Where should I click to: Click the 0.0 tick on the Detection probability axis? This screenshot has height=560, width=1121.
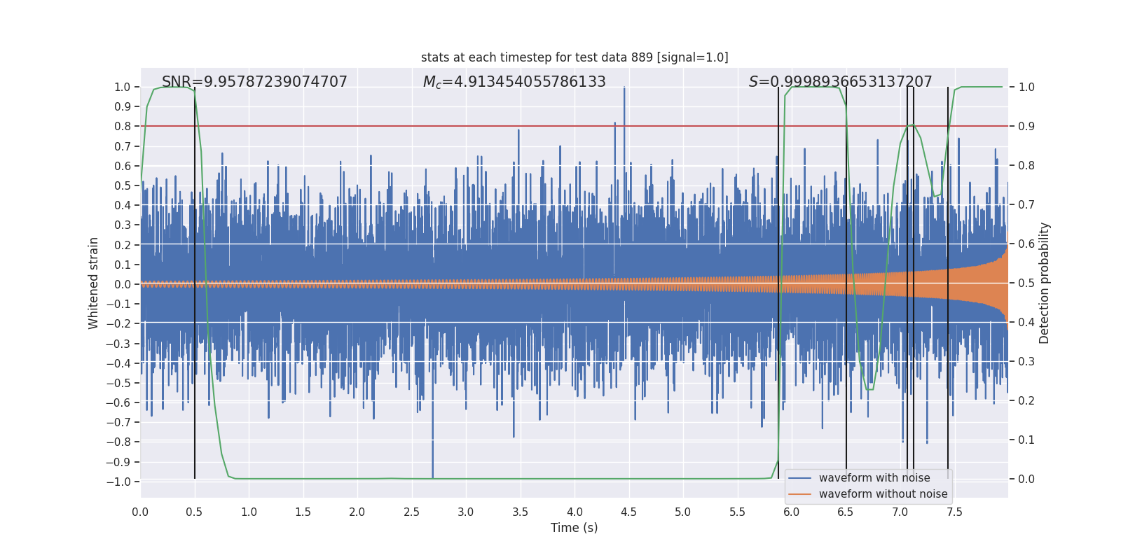coord(1026,479)
